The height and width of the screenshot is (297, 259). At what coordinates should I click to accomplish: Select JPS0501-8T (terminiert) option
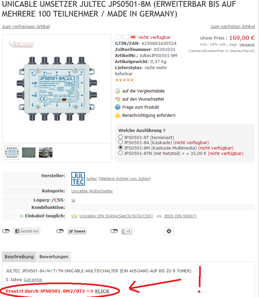tap(121, 137)
